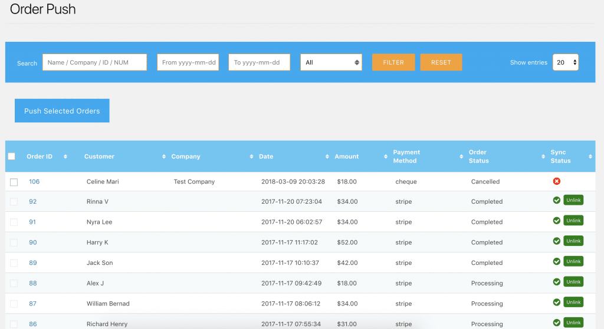Click the green sync check for order 87
Screen dimensions: 604x329
point(557,302)
